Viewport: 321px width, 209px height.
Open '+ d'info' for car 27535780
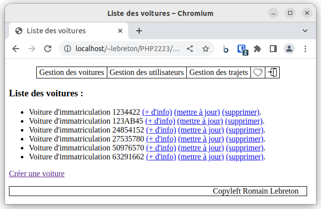coord(161,139)
